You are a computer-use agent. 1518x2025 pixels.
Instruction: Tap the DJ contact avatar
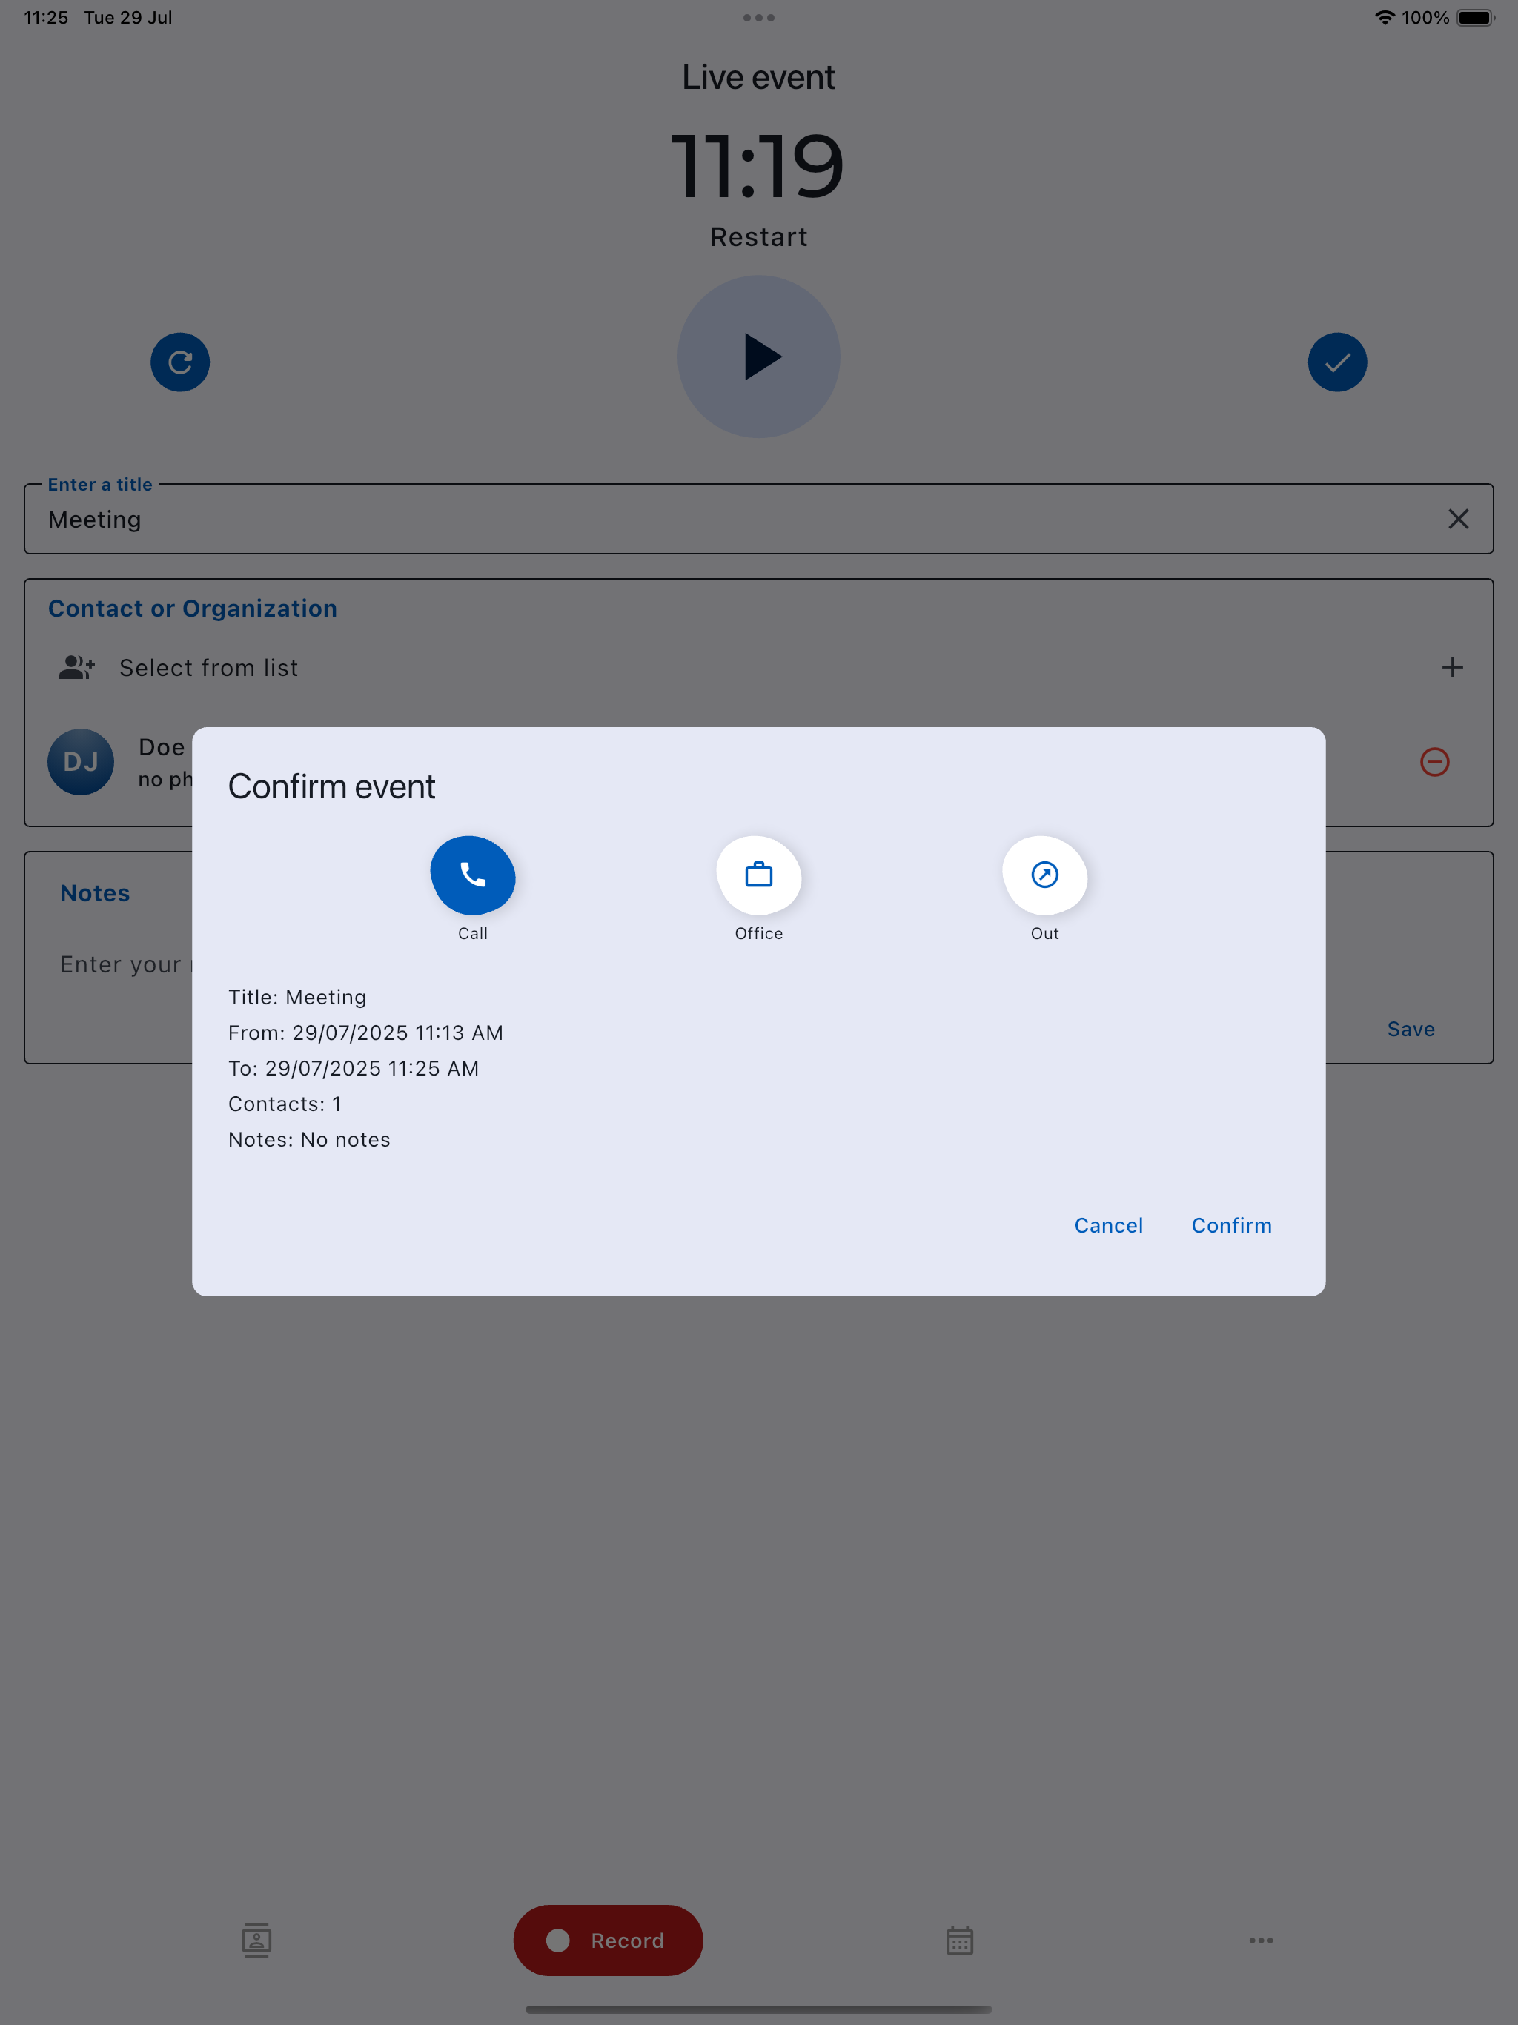[81, 762]
